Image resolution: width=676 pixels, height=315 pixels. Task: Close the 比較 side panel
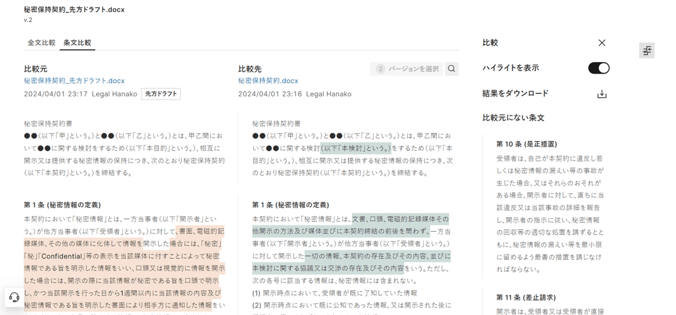point(602,43)
